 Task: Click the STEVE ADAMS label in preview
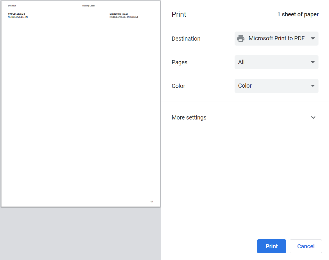tap(16, 14)
